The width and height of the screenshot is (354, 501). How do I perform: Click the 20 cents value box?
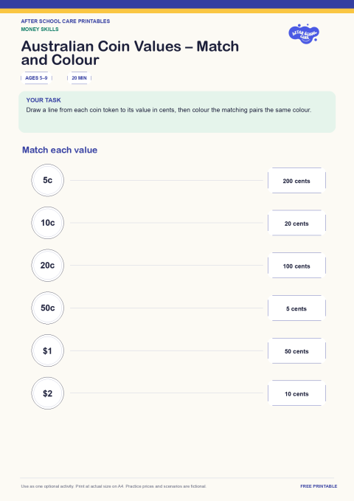(296, 223)
